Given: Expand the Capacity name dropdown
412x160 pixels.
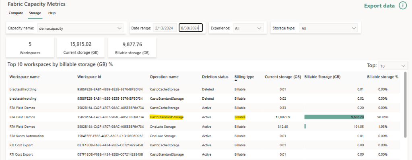Looking at the screenshot, I should pos(80,28).
